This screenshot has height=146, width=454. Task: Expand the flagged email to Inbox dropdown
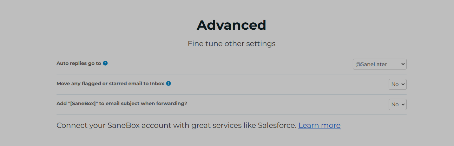(397, 84)
